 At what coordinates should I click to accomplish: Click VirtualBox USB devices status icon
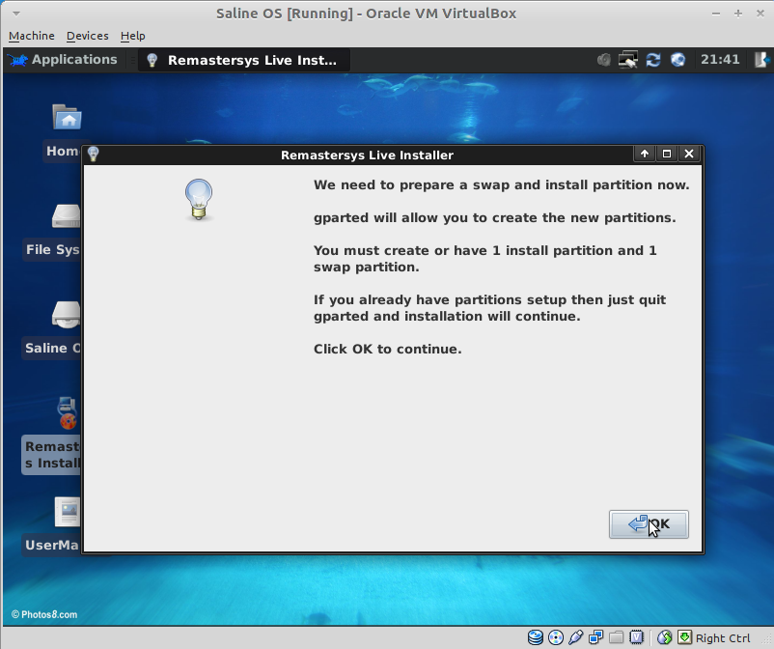click(576, 637)
